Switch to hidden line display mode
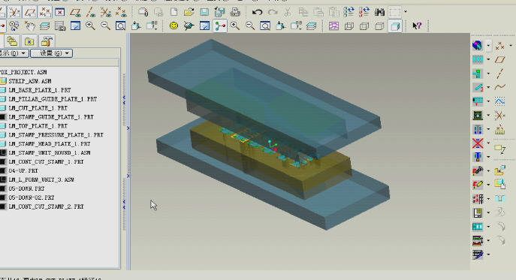This screenshot has height=280, width=516. (364, 26)
